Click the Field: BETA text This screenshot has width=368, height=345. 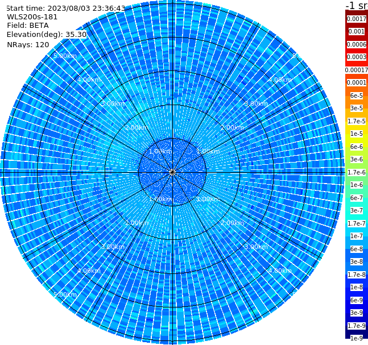click(x=28, y=26)
